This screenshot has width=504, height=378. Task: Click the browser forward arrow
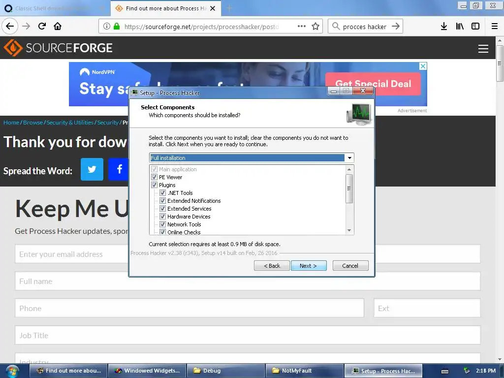click(26, 26)
